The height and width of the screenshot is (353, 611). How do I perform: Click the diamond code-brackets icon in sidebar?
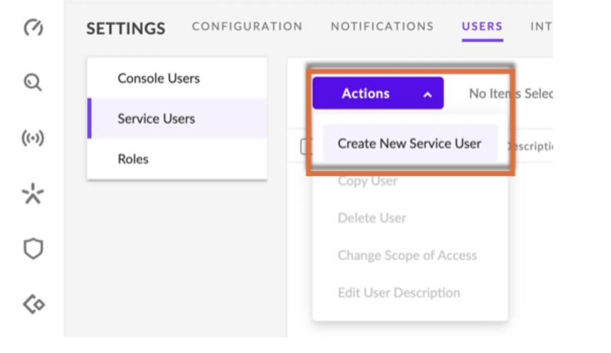click(x=33, y=305)
